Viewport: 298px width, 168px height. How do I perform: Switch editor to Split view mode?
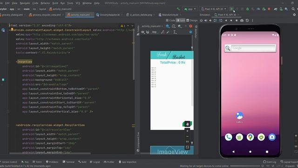181,21
